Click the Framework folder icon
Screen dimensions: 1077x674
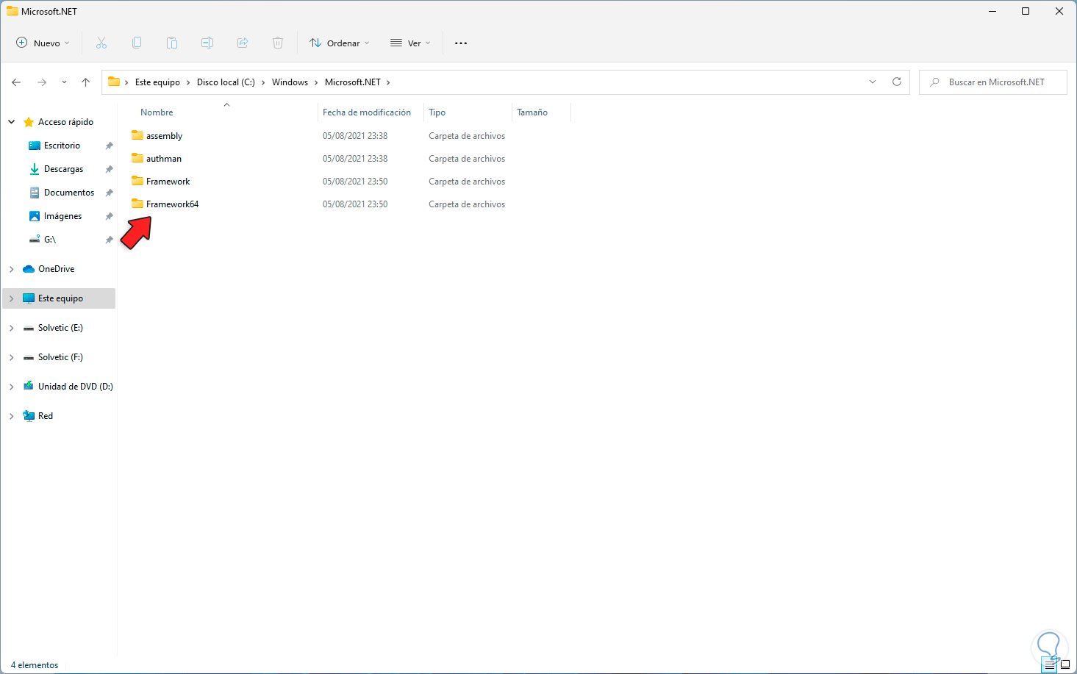click(137, 181)
